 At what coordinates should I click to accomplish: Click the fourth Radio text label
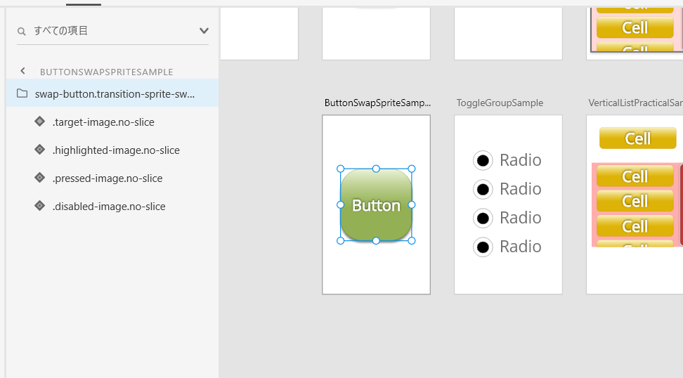521,247
